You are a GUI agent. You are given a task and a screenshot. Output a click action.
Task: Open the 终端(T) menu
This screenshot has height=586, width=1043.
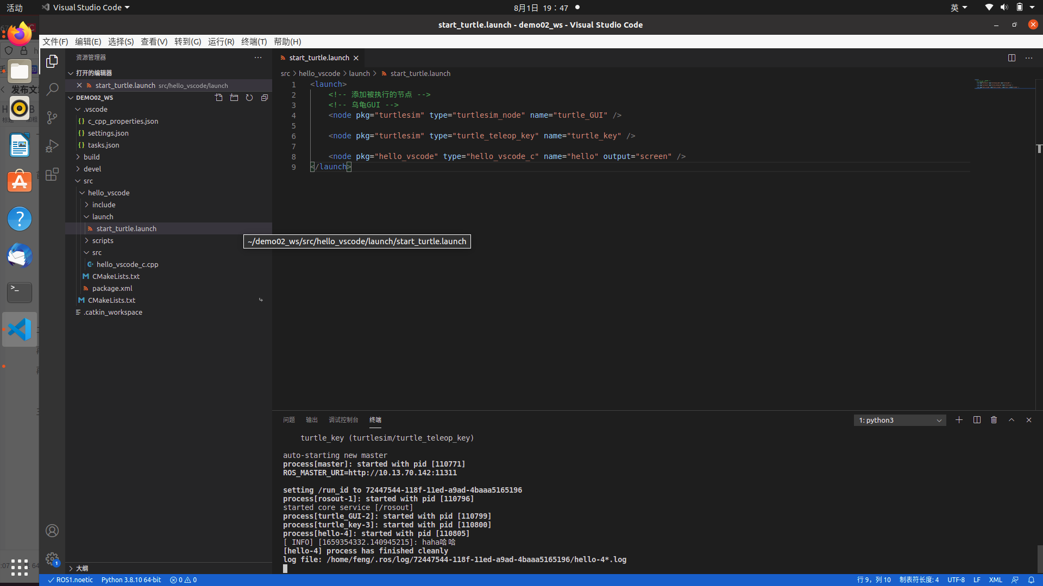254,42
